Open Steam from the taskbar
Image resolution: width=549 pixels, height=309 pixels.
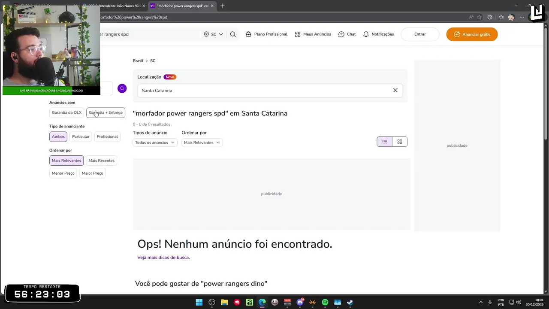(350, 302)
